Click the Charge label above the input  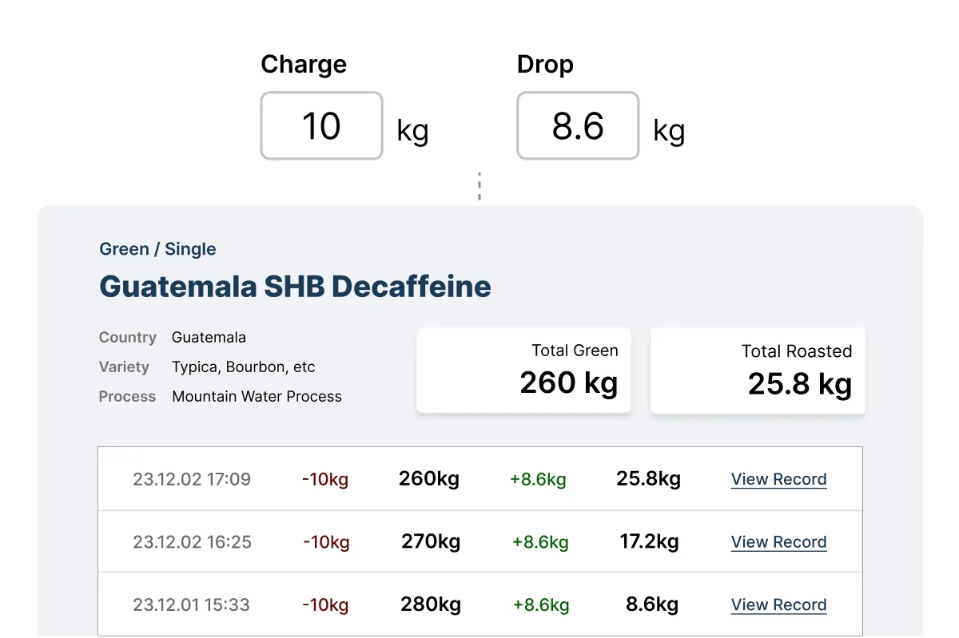coord(304,65)
